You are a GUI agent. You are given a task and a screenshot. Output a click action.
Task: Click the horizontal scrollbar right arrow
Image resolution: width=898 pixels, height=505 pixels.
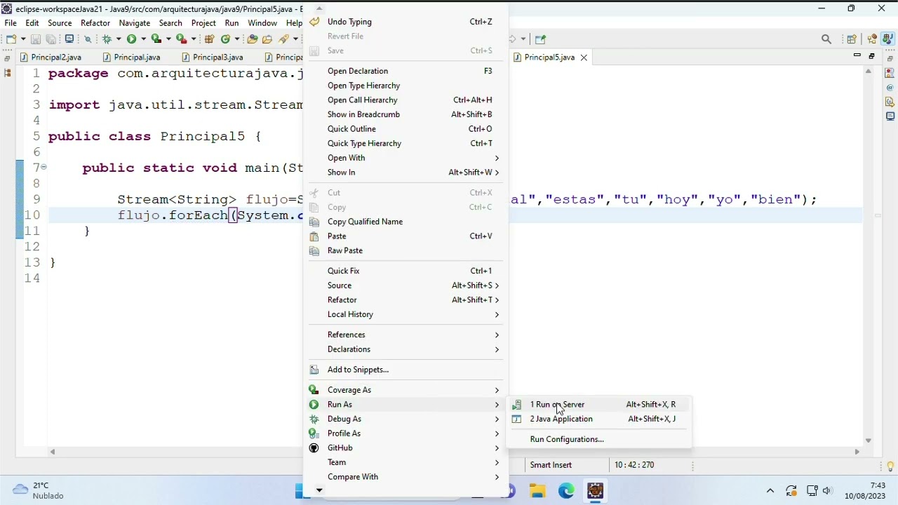[x=857, y=452]
